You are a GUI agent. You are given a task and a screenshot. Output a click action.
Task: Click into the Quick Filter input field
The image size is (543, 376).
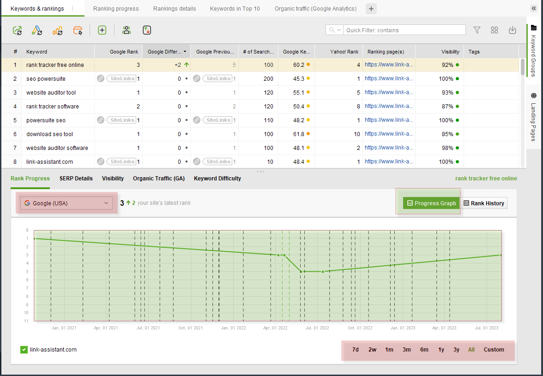pos(404,30)
